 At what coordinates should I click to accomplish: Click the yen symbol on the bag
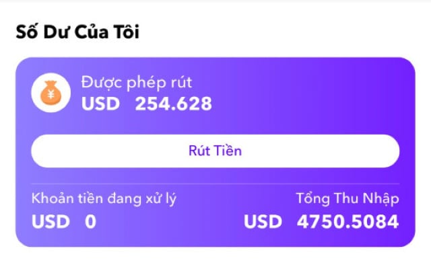pos(51,95)
